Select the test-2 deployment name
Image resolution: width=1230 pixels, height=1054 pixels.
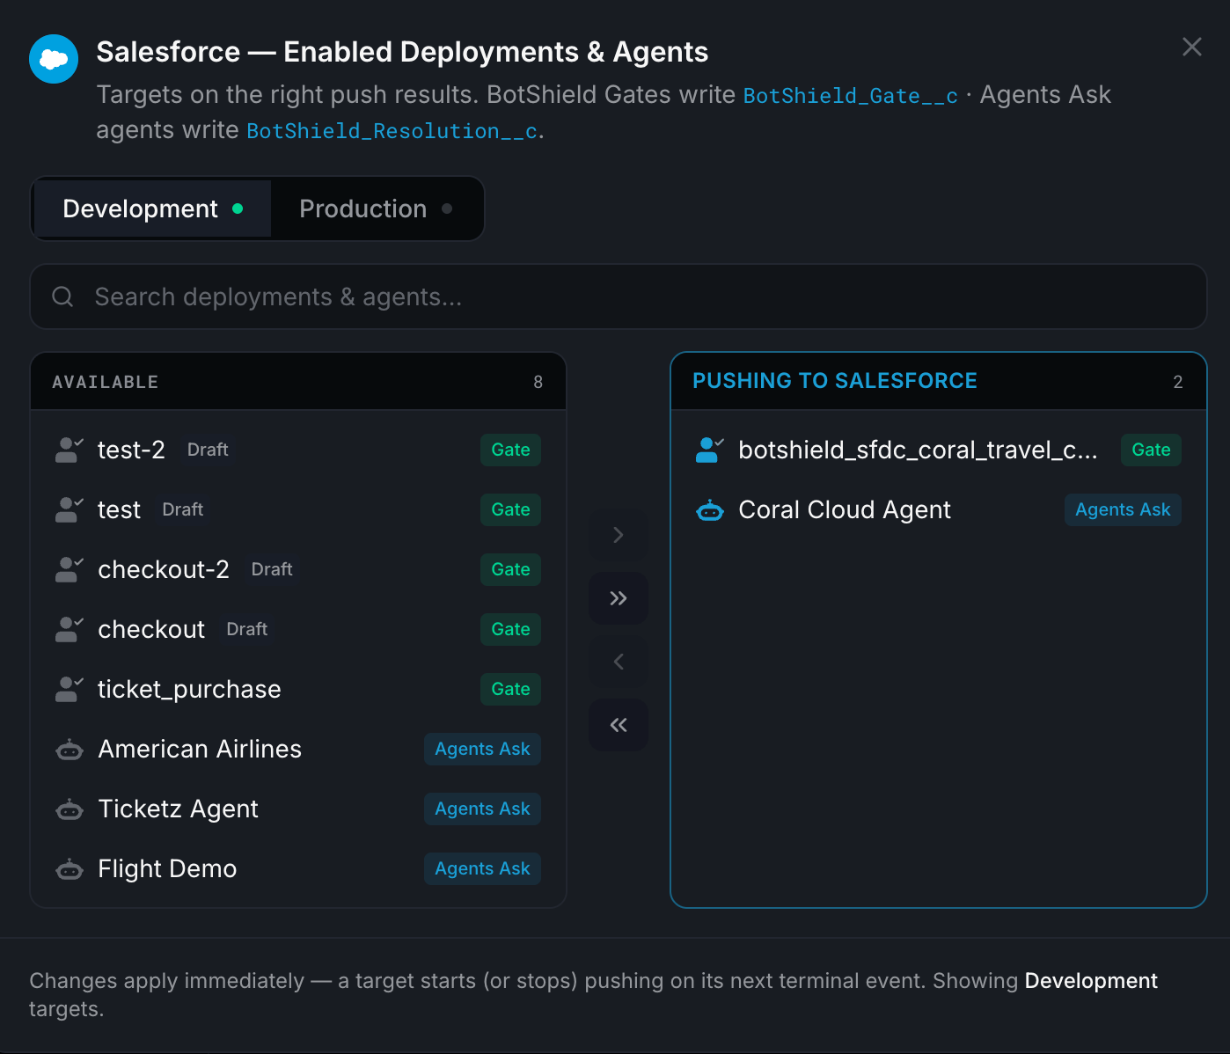[x=131, y=450]
